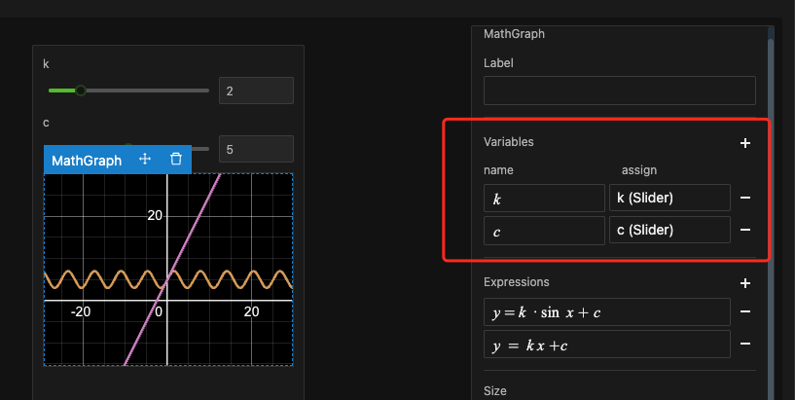Remove the y = k · sin x + c expression

[744, 311]
